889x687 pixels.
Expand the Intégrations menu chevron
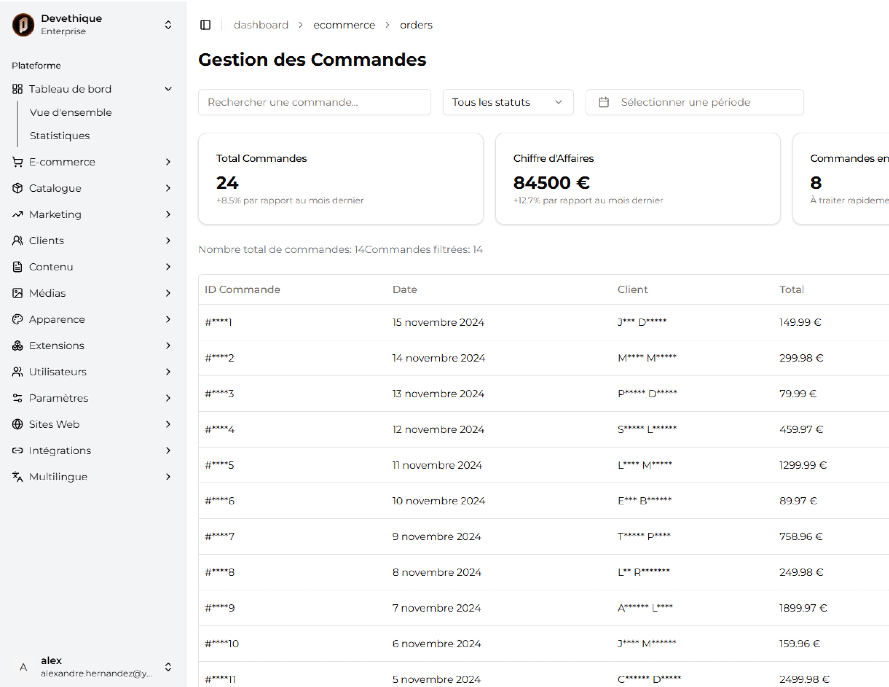168,450
